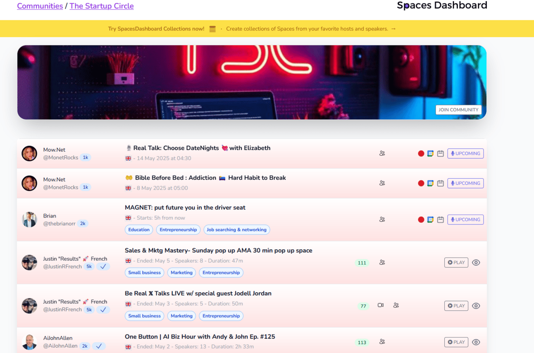Open the Bible Before Bed : Addiction title
Viewport: 534px width, 353px height.
(x=205, y=178)
